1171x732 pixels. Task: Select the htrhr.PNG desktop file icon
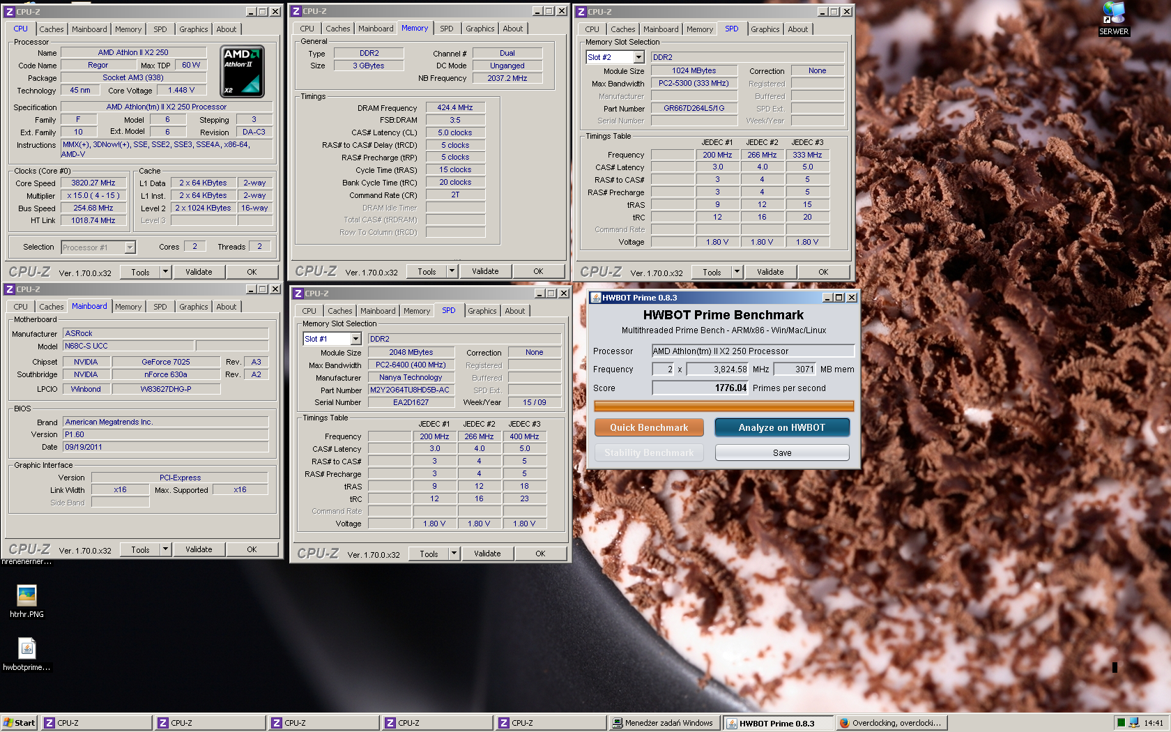[26, 601]
